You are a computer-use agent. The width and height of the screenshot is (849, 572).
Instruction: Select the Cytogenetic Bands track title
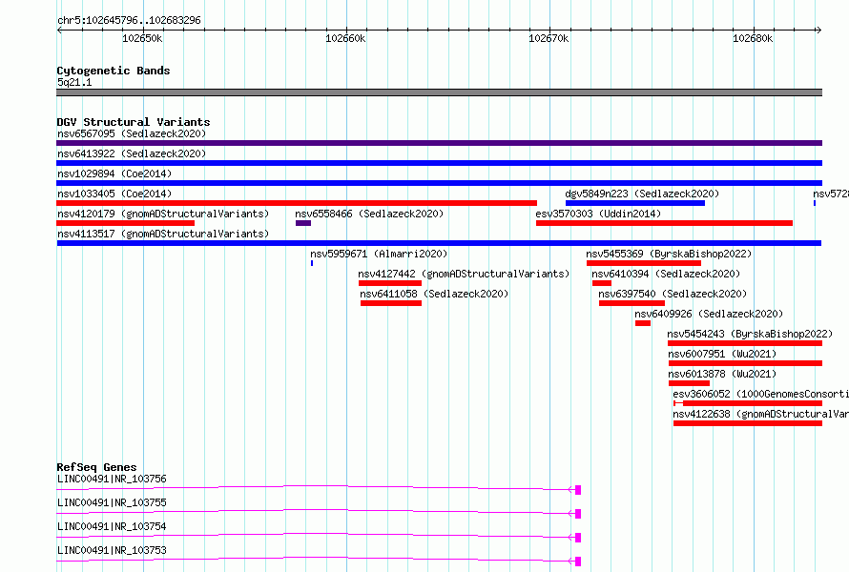[x=114, y=71]
